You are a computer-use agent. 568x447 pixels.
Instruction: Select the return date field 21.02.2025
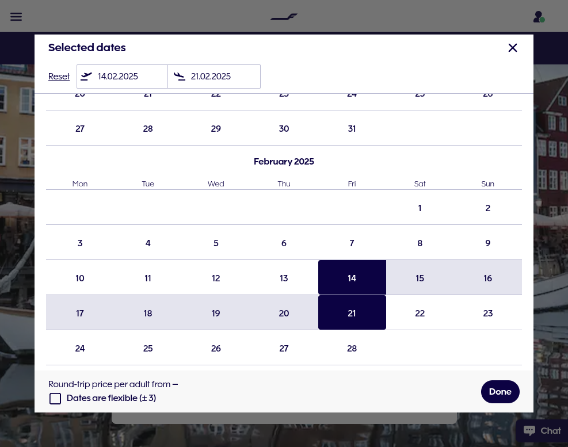214,77
